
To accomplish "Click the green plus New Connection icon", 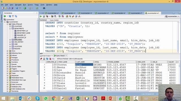I will pos(5,16).
